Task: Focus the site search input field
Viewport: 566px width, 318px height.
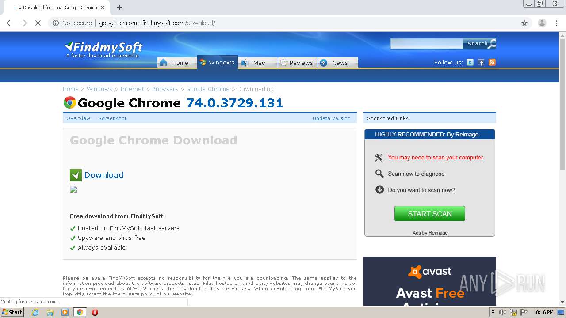Action: point(427,43)
